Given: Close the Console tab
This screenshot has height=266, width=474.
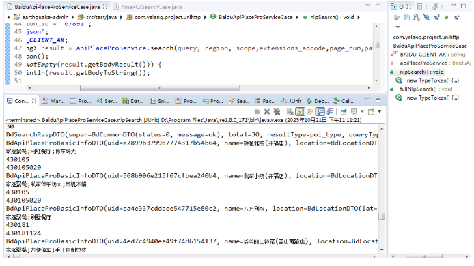Looking at the screenshot, I should (34, 100).
